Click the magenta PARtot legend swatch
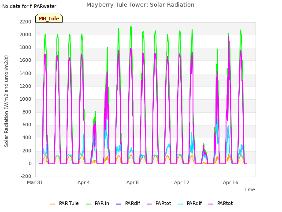Viewport: 282px width, 212px height. pyautogui.click(x=211, y=204)
